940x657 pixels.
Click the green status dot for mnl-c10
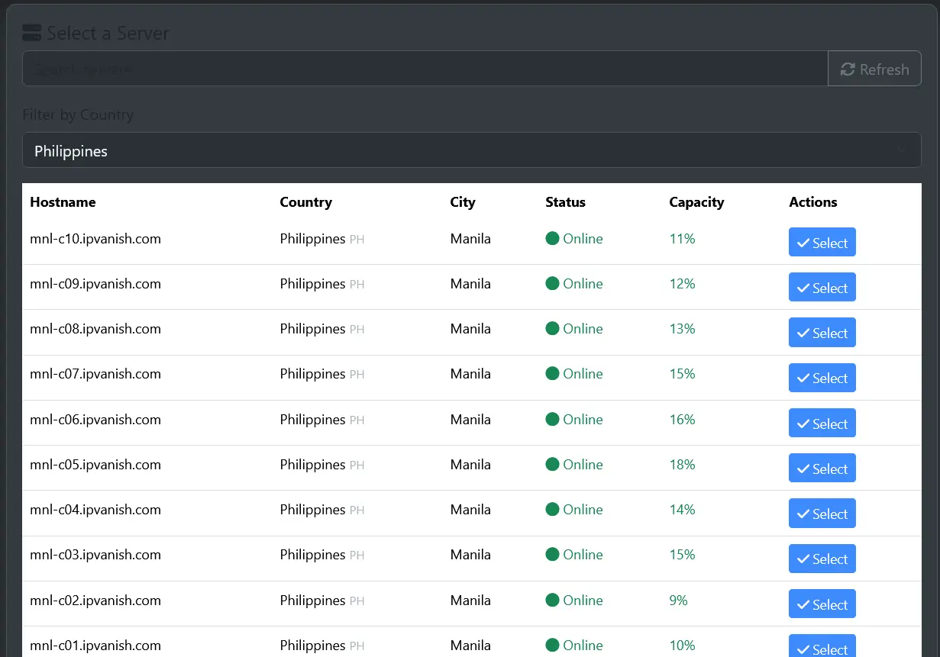pyautogui.click(x=553, y=239)
